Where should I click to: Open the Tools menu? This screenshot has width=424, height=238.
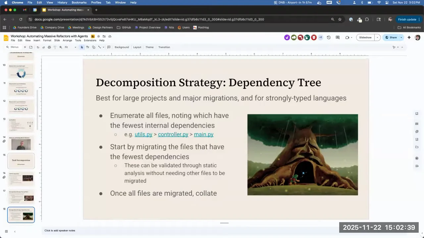[x=78, y=40]
